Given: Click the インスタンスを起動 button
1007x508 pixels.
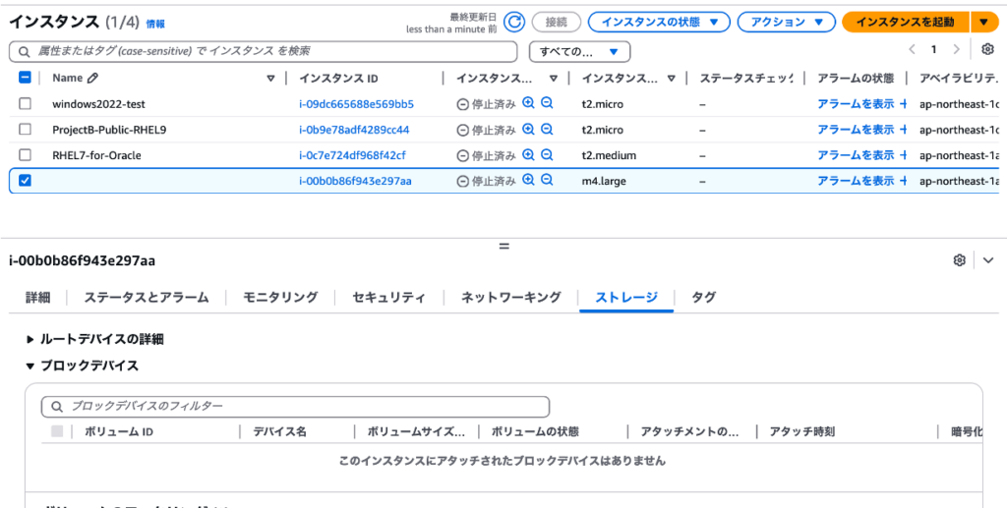Looking at the screenshot, I should tap(905, 22).
